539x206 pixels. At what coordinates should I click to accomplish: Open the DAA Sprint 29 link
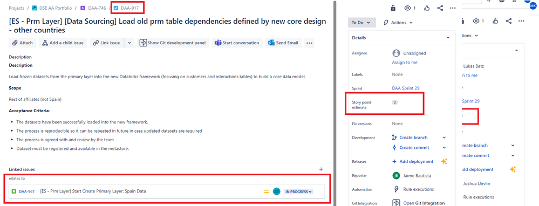point(406,88)
